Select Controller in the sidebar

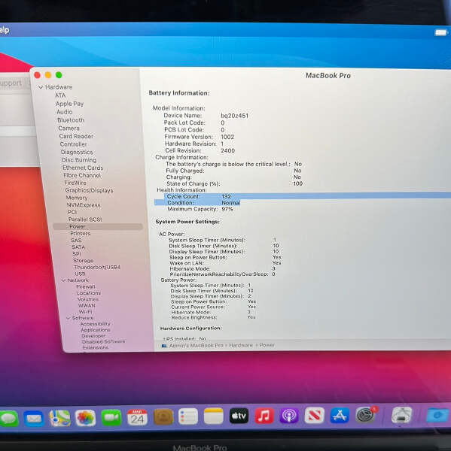point(73,144)
